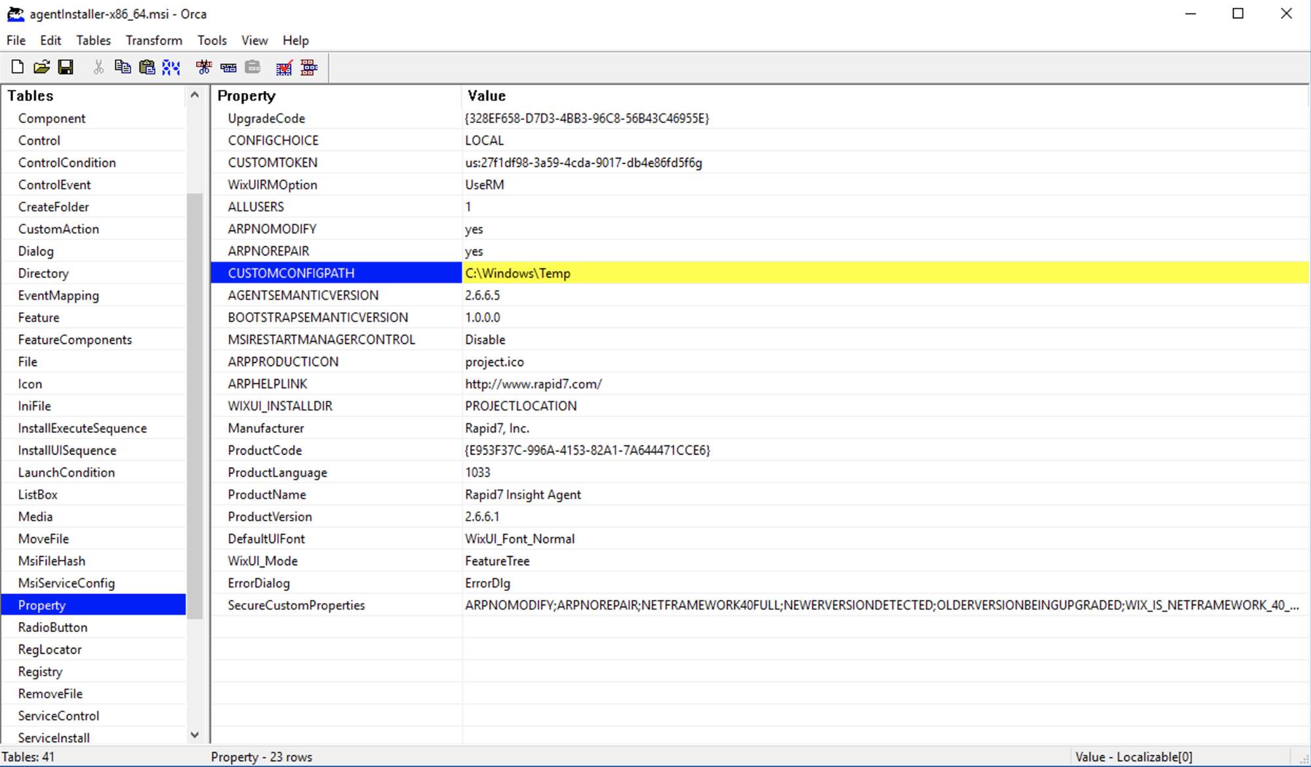This screenshot has width=1311, height=767.
Task: Run validation with the red checkmark icon
Action: point(284,67)
